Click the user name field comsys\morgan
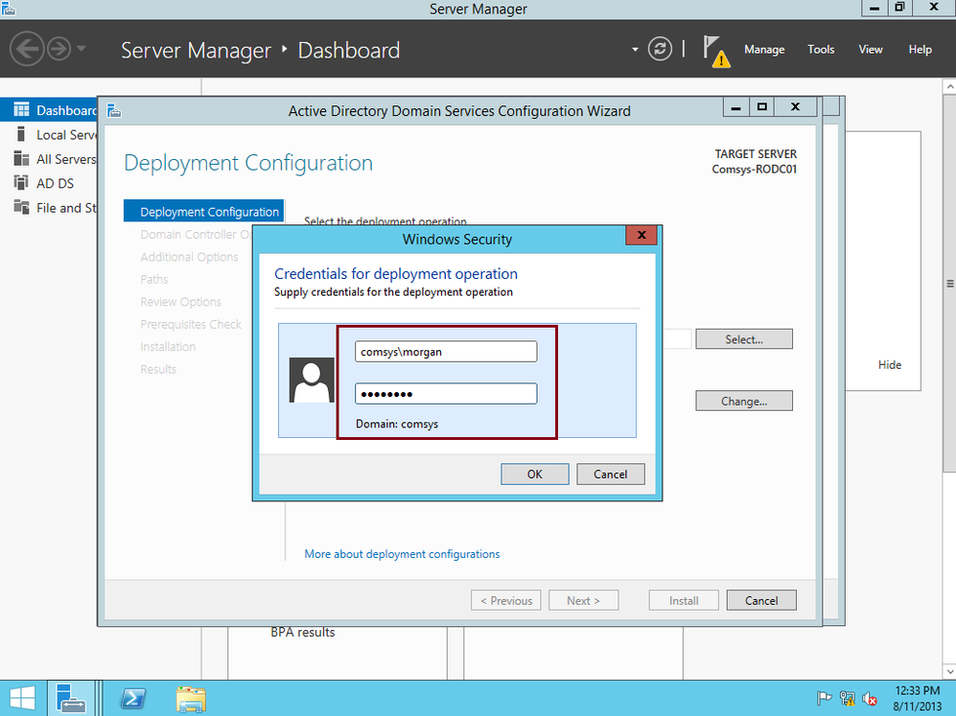The width and height of the screenshot is (956, 716). pyautogui.click(x=446, y=351)
